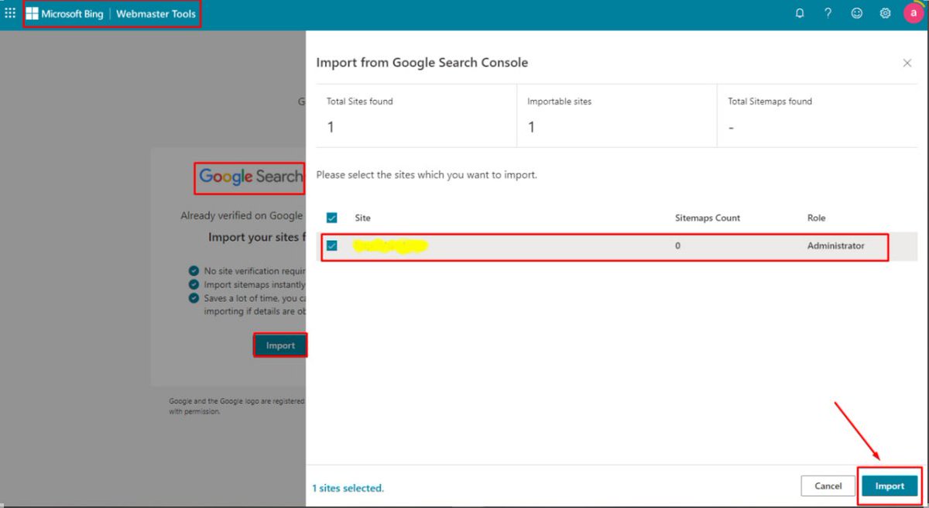Image resolution: width=929 pixels, height=508 pixels.
Task: Click the Site column header
Action: point(362,218)
